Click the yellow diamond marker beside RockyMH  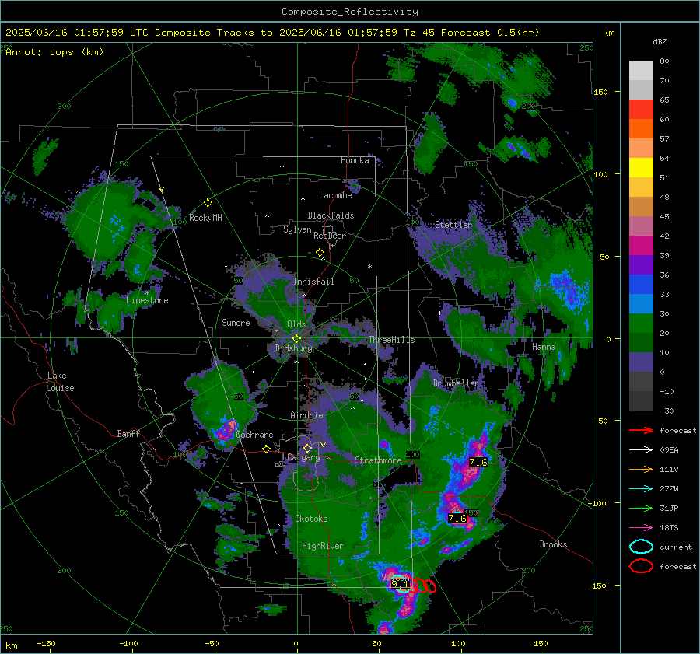[x=208, y=203]
